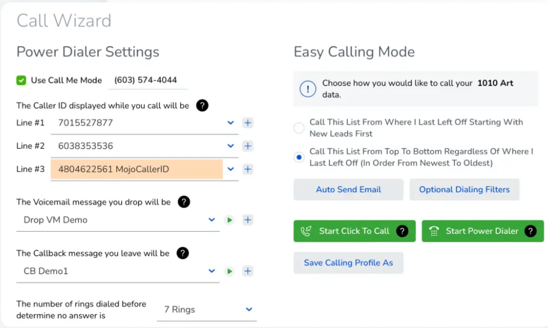Play the CB Demo1 callback message
This screenshot has width=548, height=328.
[x=229, y=271]
